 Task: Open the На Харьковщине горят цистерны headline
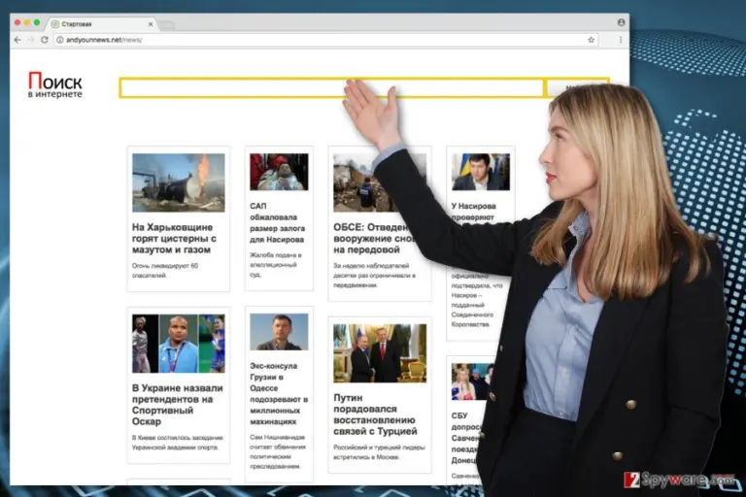pyautogui.click(x=174, y=238)
